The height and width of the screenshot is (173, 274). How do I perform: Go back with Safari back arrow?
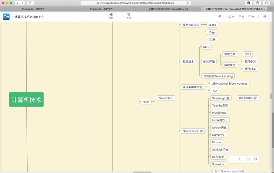[17, 3]
